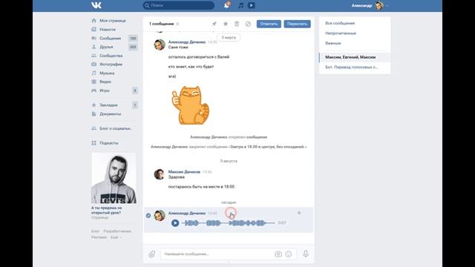Open the Levi's hoodie ad image
The height and width of the screenshot is (267, 475).
114,178
